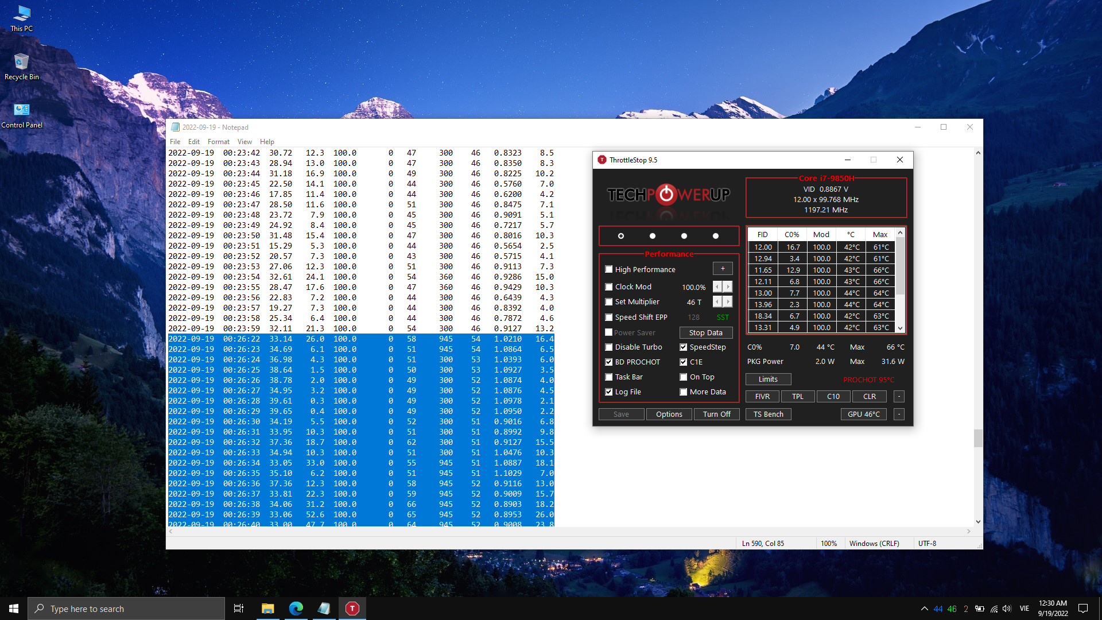This screenshot has height=620, width=1102.
Task: Uncheck the BD PROCHOT checkbox
Action: [x=609, y=362]
